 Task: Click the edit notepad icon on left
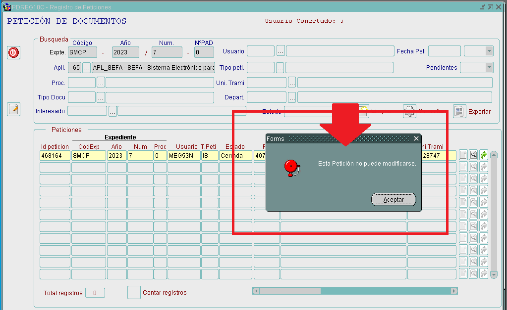coord(14,109)
